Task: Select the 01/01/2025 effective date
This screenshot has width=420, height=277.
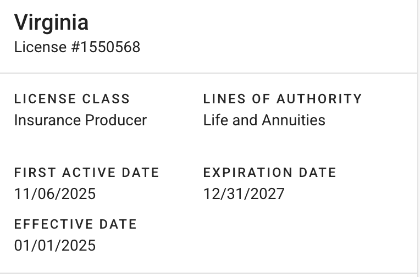Action: [55, 245]
